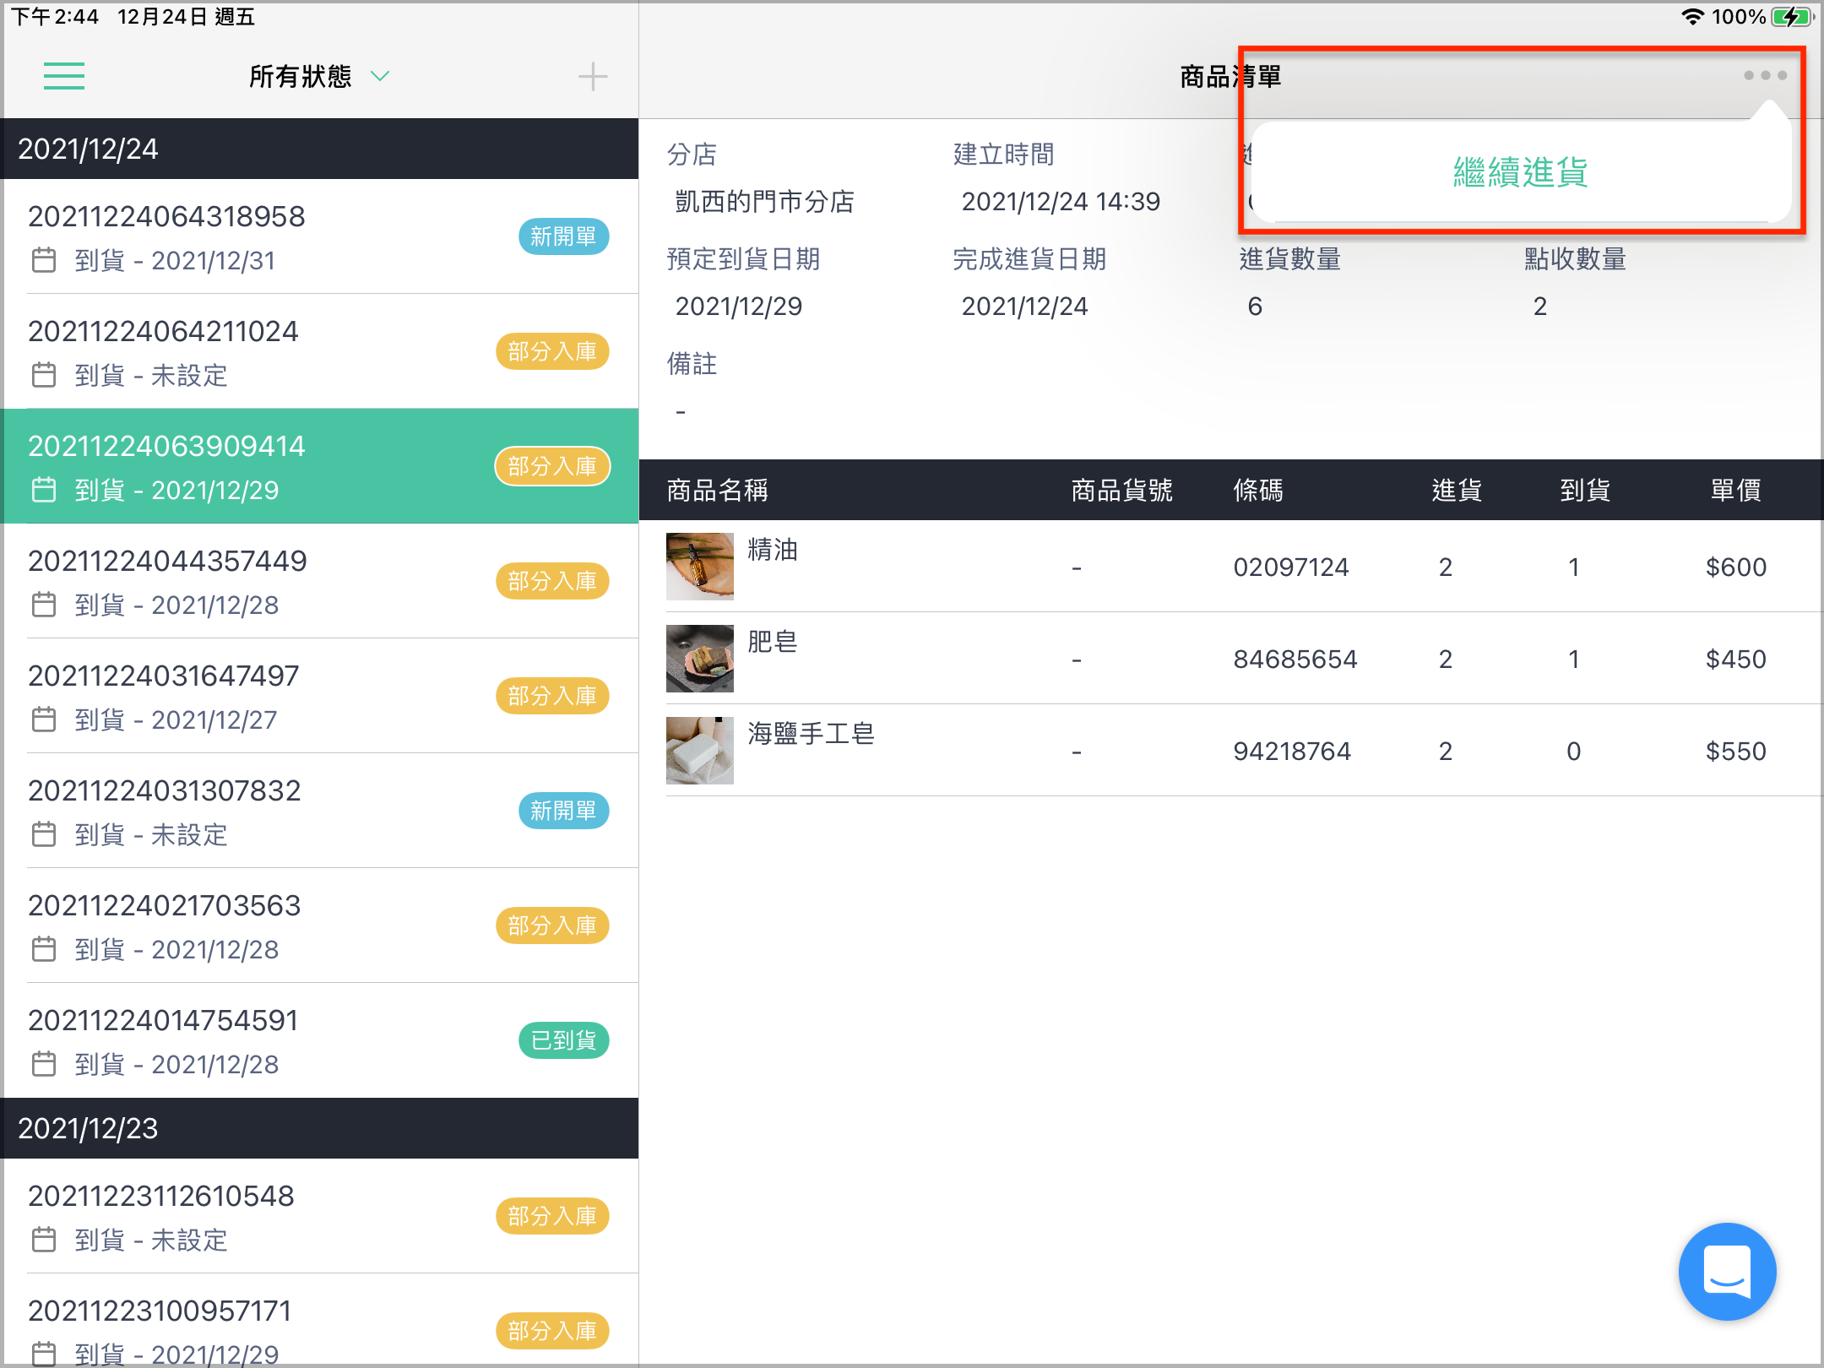This screenshot has height=1368, width=1824.
Task: Select order 20211224014754591
Action: pyautogui.click(x=321, y=1040)
